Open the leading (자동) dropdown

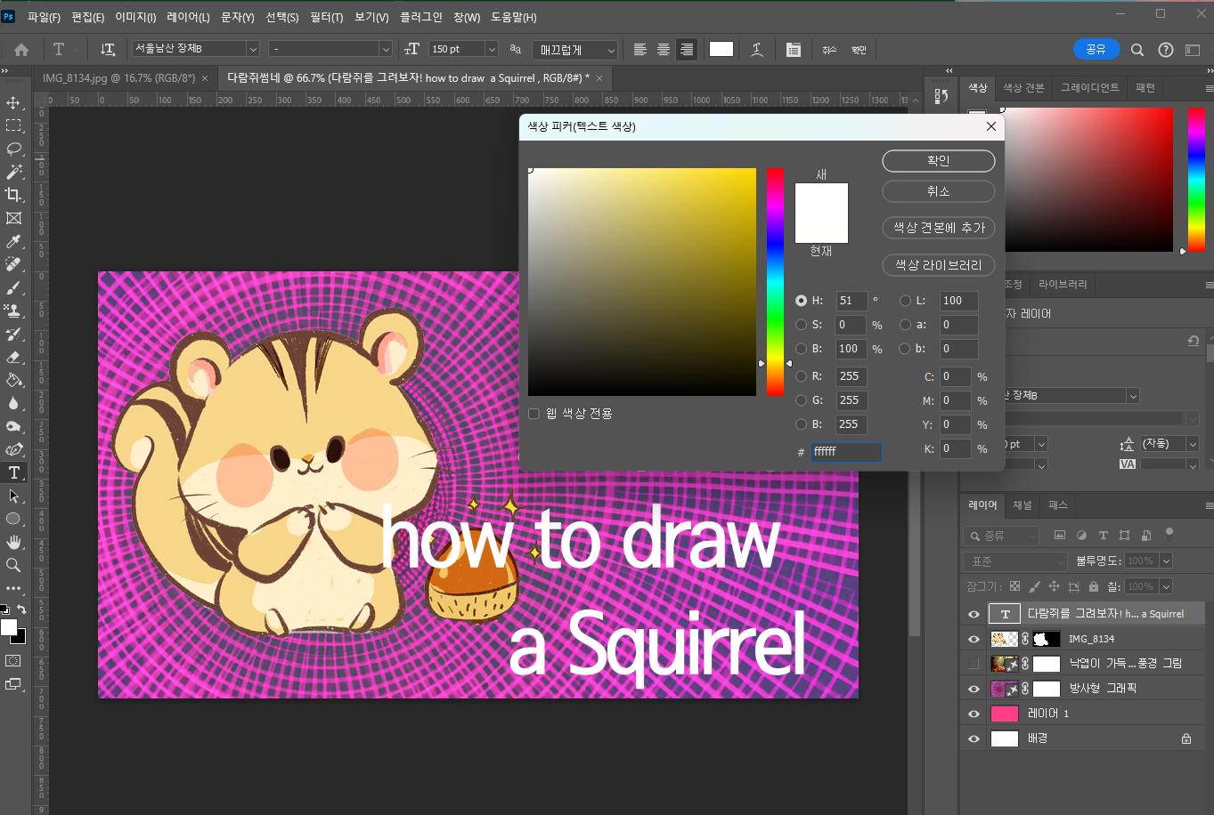[x=1193, y=443]
